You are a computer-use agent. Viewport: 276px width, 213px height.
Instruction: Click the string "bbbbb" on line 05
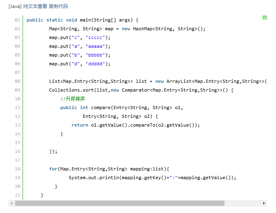pyautogui.click(x=95, y=55)
